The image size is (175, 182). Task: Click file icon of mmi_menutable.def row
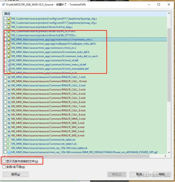[x=9, y=69]
